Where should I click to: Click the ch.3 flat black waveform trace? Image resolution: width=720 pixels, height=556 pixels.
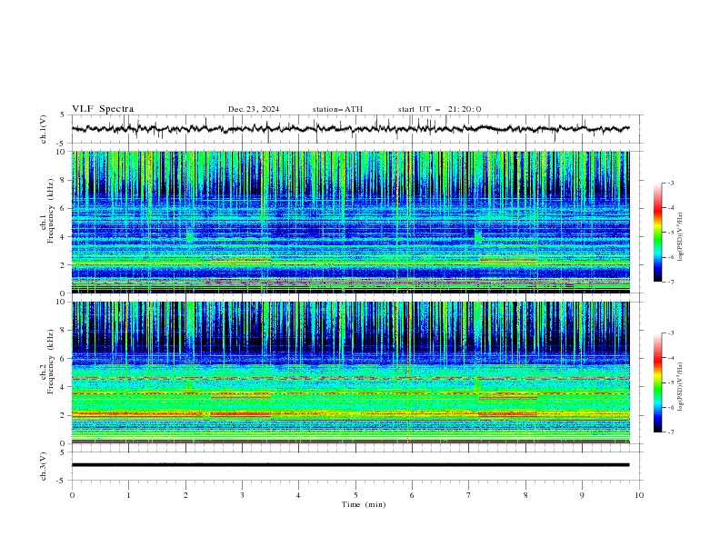tap(350, 465)
